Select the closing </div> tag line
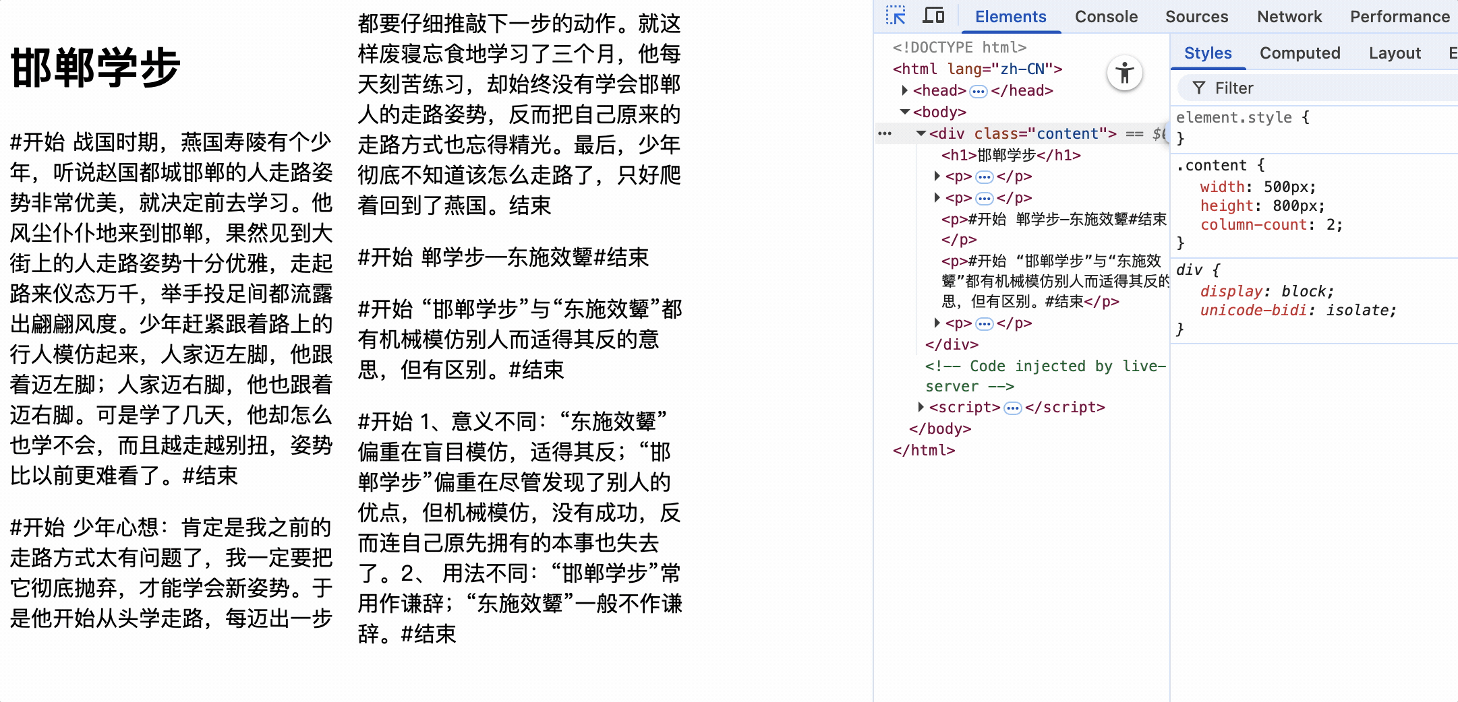The height and width of the screenshot is (702, 1458). (x=952, y=345)
